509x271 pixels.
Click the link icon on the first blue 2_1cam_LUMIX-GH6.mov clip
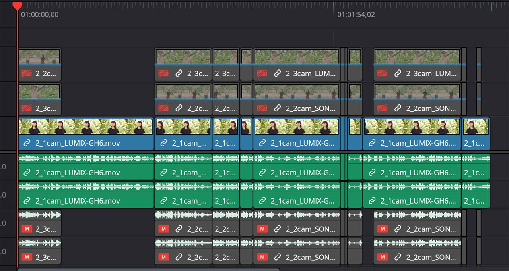point(27,143)
